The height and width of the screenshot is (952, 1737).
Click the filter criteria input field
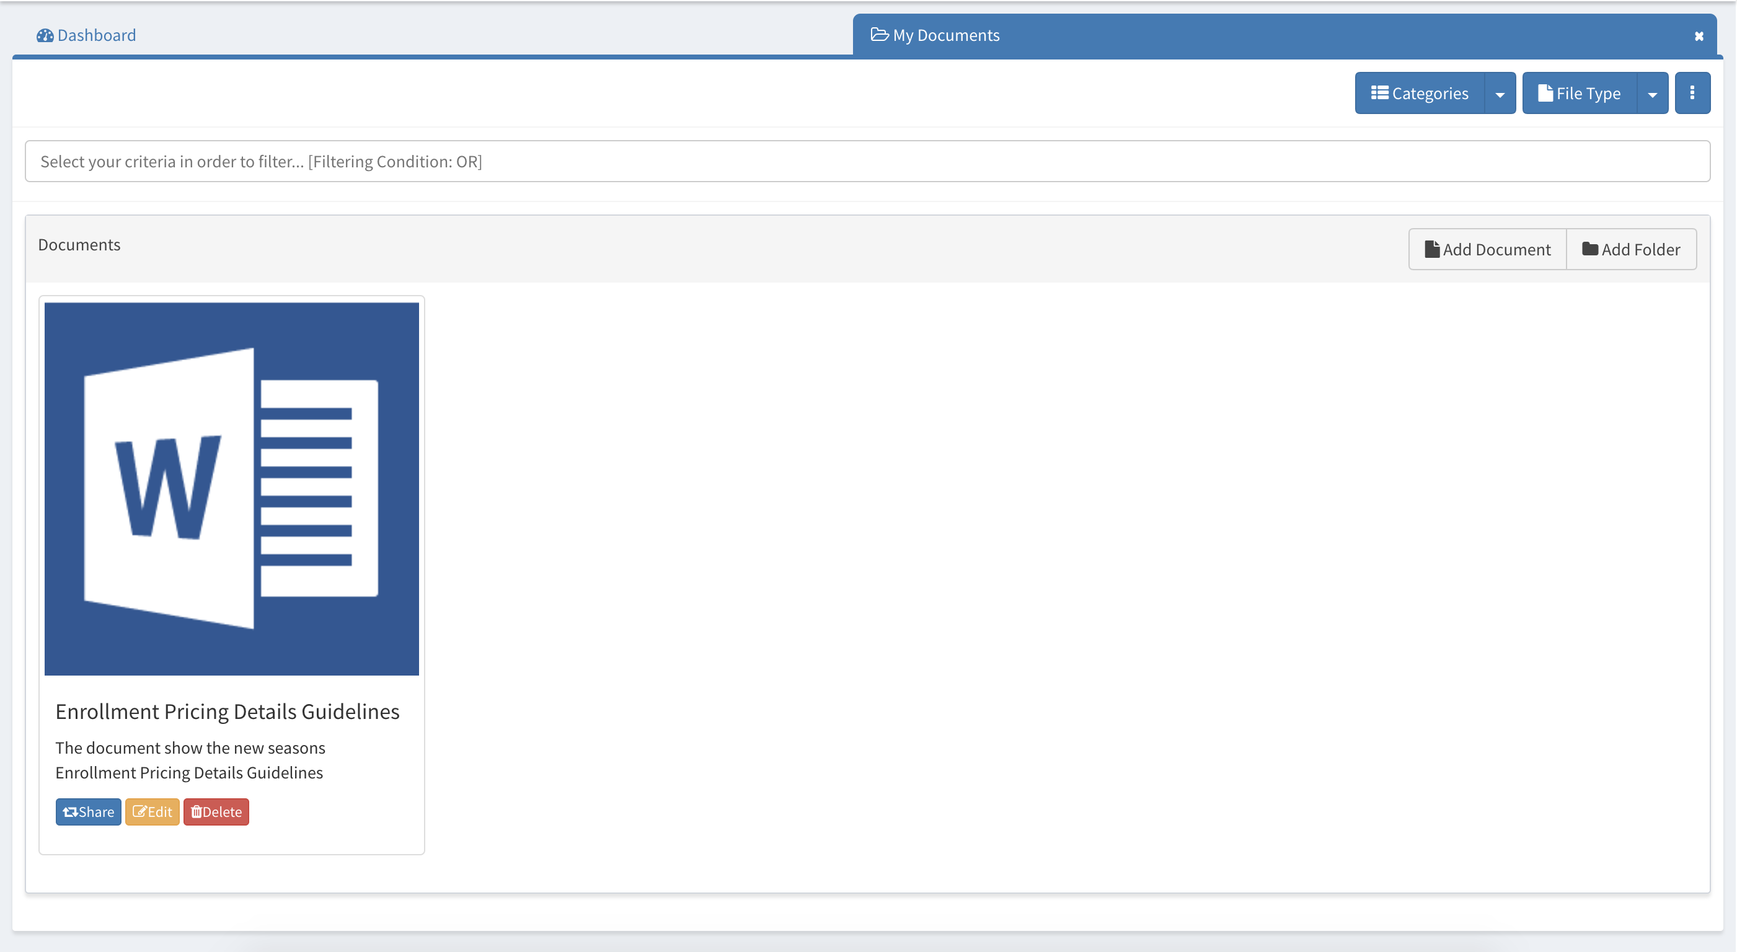(x=867, y=161)
